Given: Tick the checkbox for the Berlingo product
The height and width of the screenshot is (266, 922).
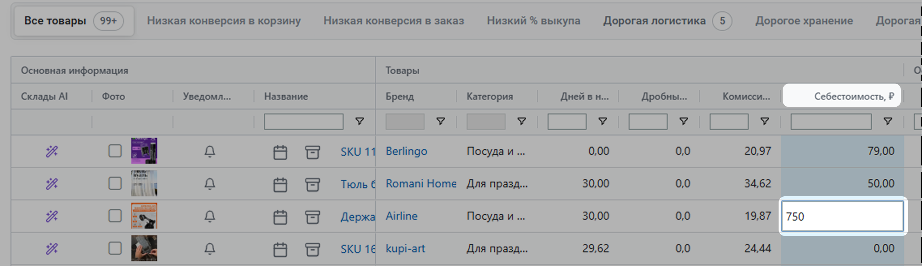Looking at the screenshot, I should point(115,151).
